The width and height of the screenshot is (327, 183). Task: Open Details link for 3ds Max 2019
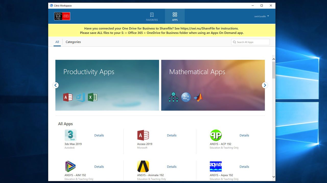(99, 135)
